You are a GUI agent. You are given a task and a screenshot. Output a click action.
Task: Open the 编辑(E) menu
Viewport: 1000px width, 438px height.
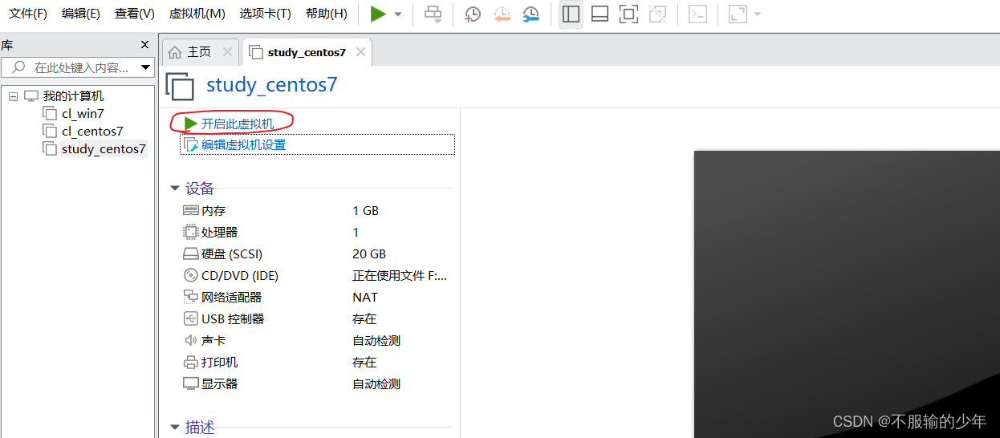(x=81, y=14)
